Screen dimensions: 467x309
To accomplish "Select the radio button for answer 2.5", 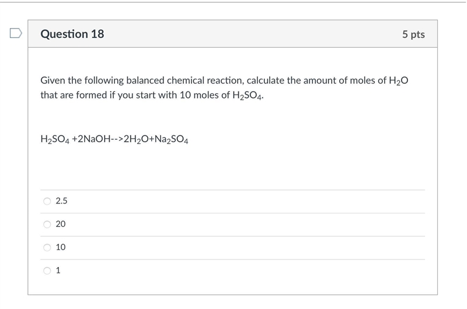I will 47,201.
